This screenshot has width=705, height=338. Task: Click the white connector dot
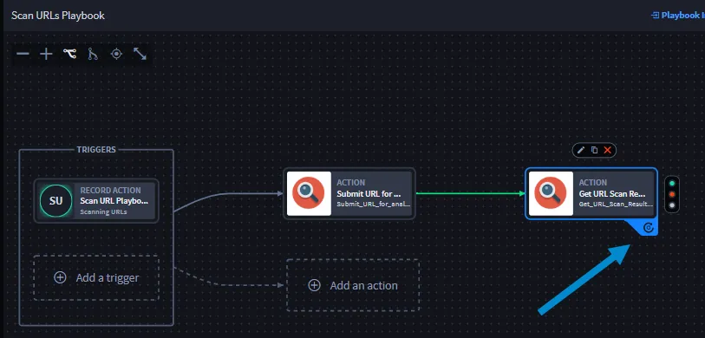click(672, 205)
